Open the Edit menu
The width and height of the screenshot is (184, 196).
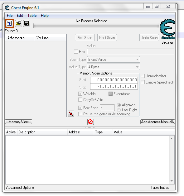(20, 16)
